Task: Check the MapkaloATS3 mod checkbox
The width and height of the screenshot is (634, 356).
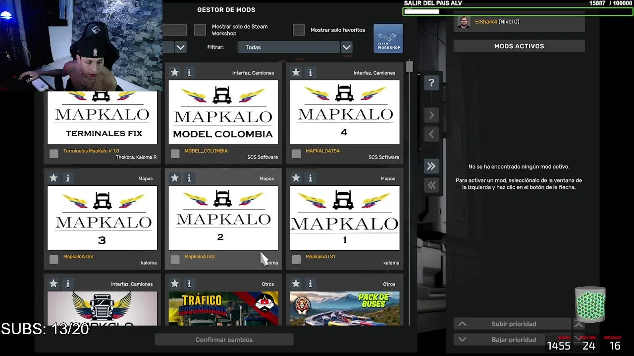Action: click(x=54, y=259)
